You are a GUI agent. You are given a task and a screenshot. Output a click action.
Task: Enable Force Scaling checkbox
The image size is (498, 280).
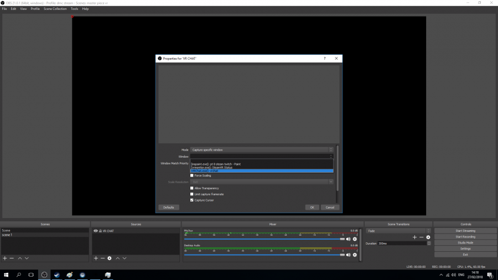(192, 175)
